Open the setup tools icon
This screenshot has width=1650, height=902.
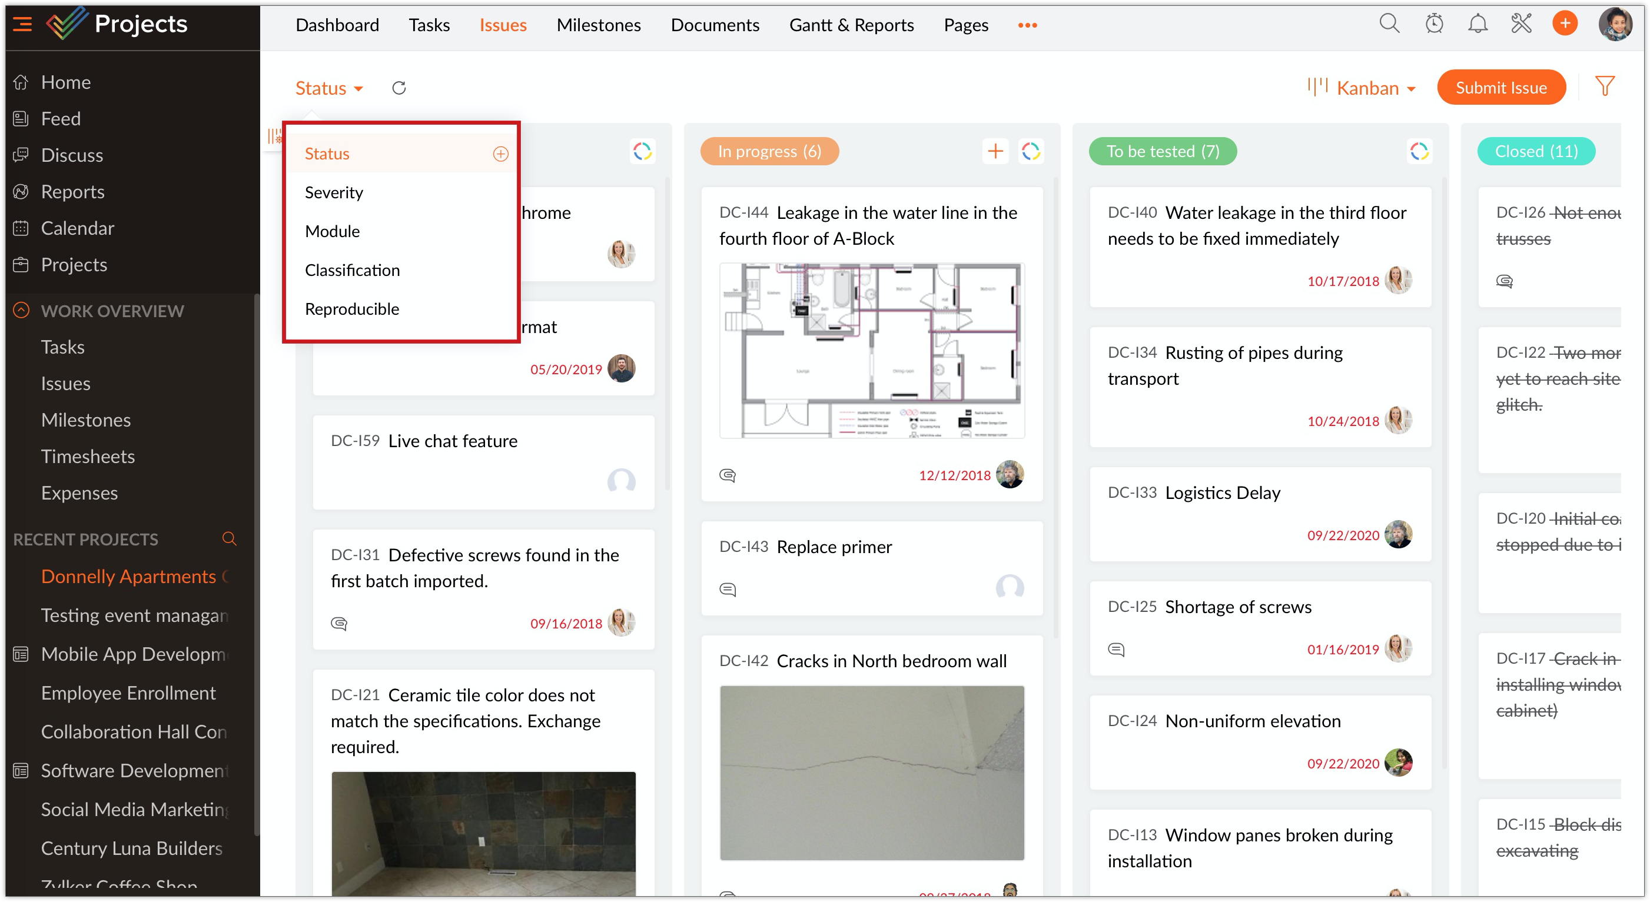coord(1520,24)
